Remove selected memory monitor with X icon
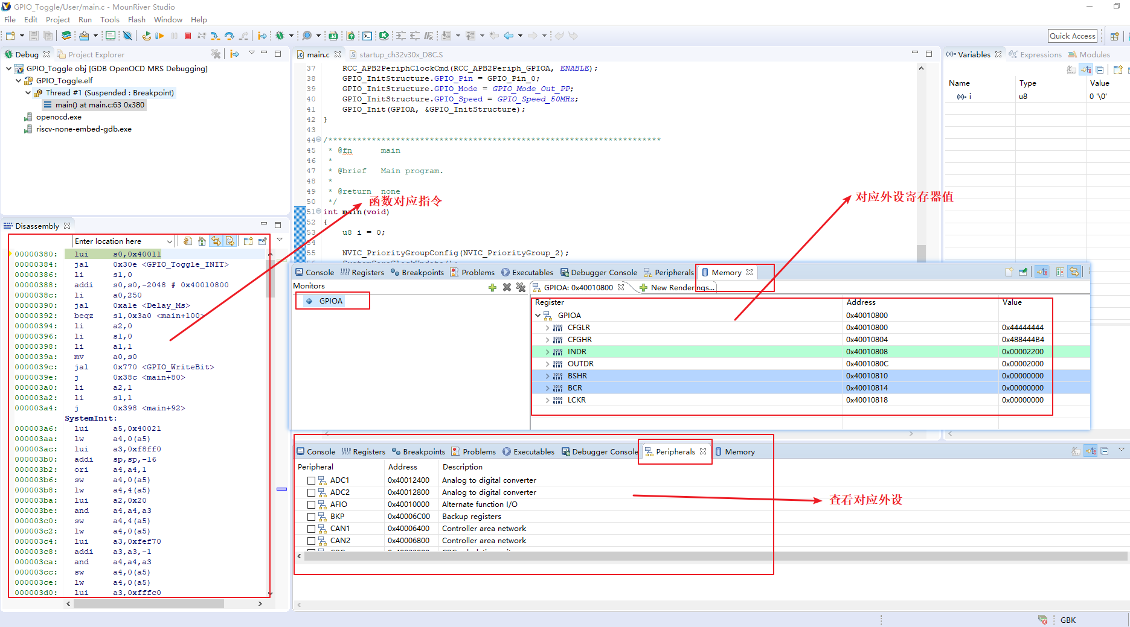 [x=507, y=287]
